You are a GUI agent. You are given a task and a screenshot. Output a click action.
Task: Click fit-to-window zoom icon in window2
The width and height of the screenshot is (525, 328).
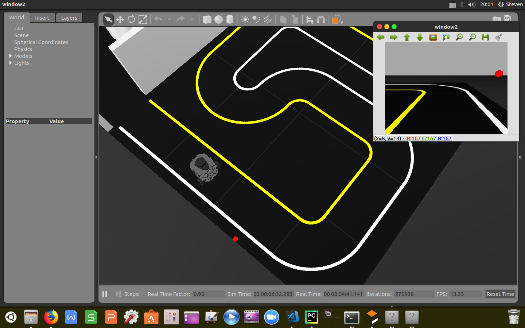[x=446, y=37]
